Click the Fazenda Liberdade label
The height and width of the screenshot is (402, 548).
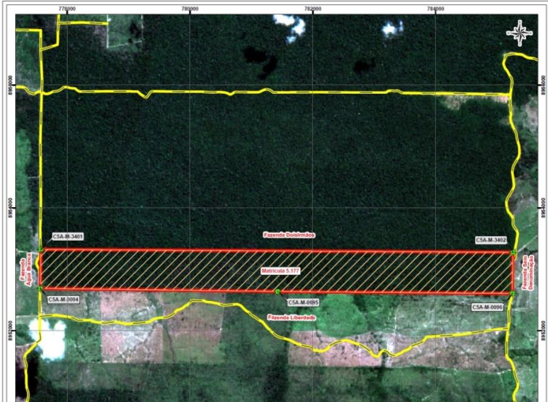(292, 317)
